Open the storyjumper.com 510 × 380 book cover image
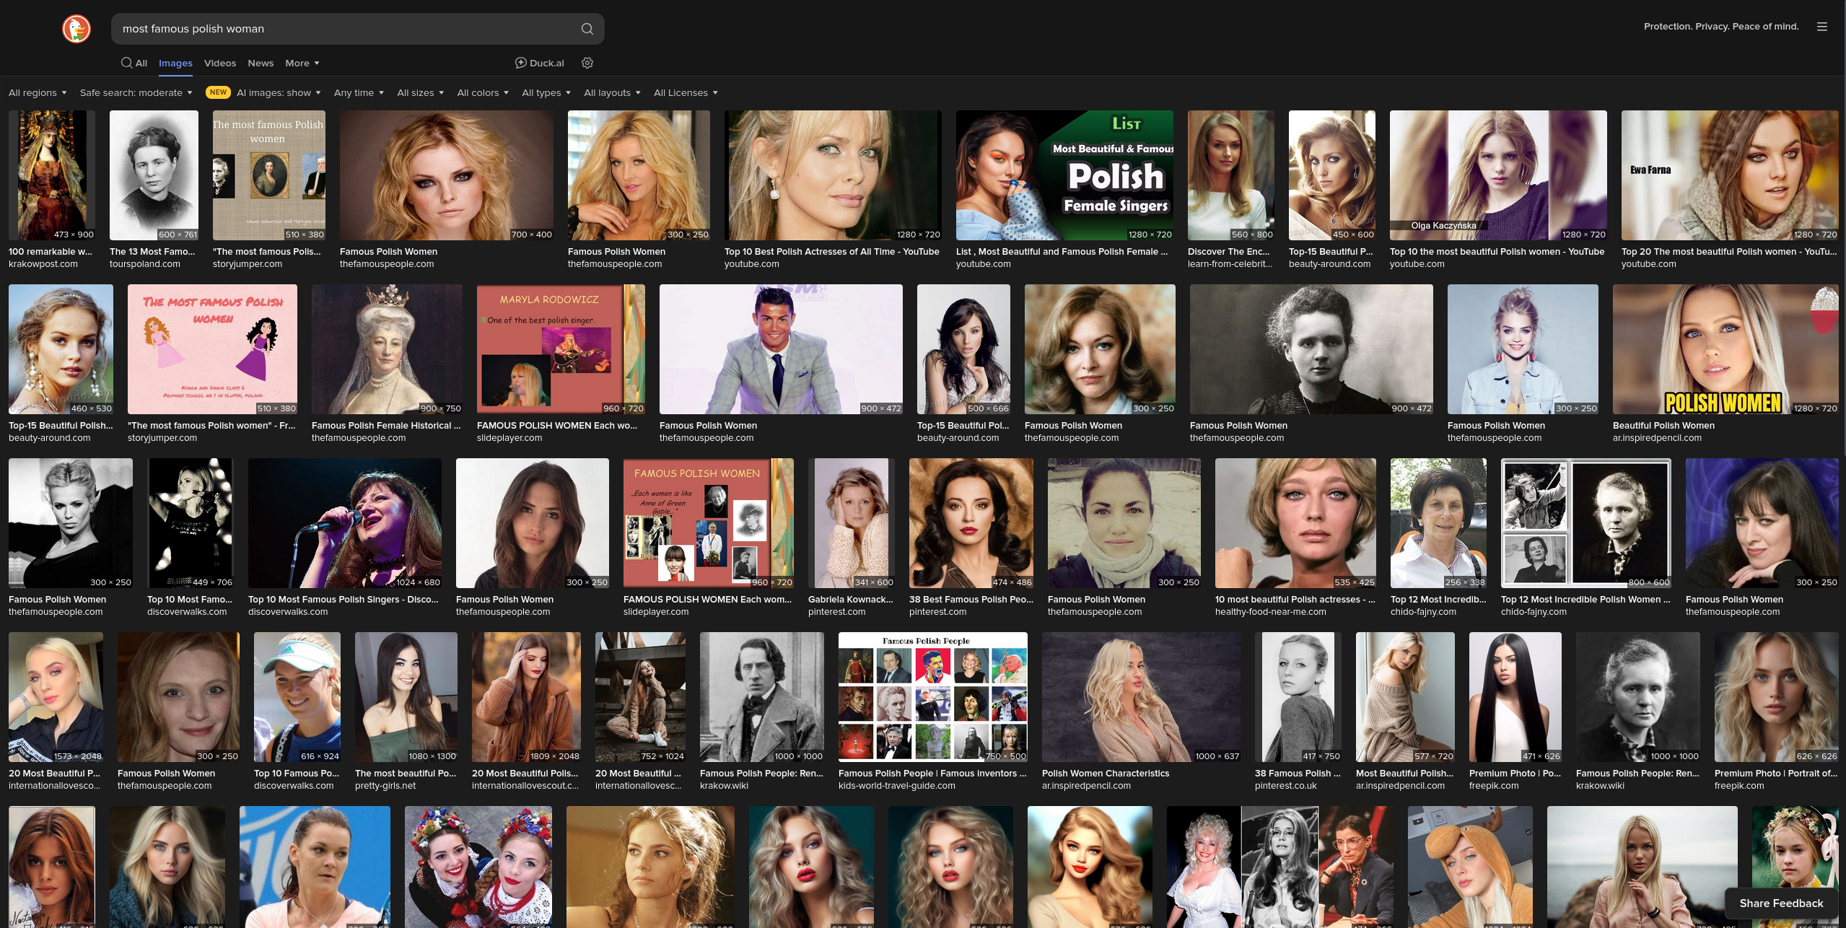Screen dimensions: 1846x928 [x=269, y=175]
